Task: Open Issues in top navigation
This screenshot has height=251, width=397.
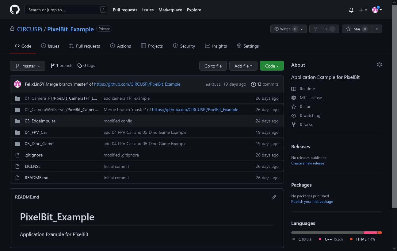Action: [148, 10]
